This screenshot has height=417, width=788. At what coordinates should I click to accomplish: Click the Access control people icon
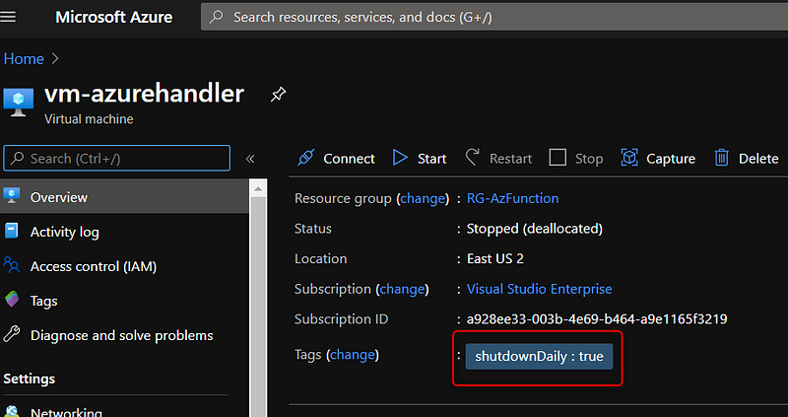(12, 265)
